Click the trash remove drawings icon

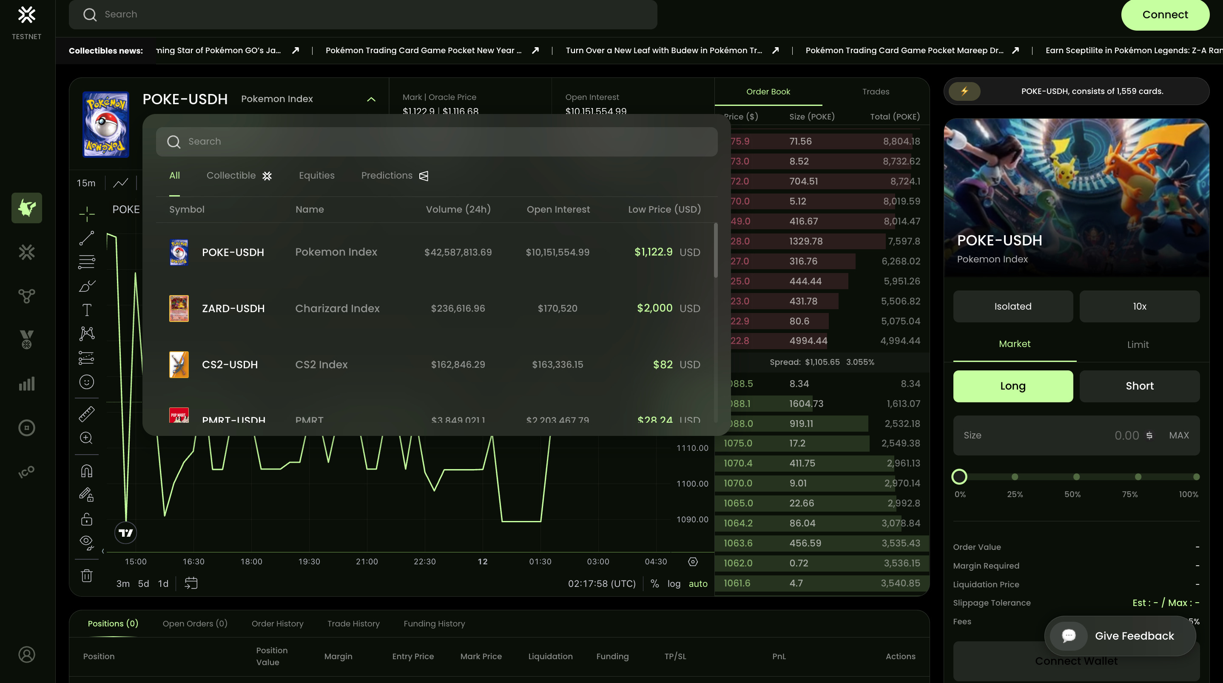coord(86,576)
